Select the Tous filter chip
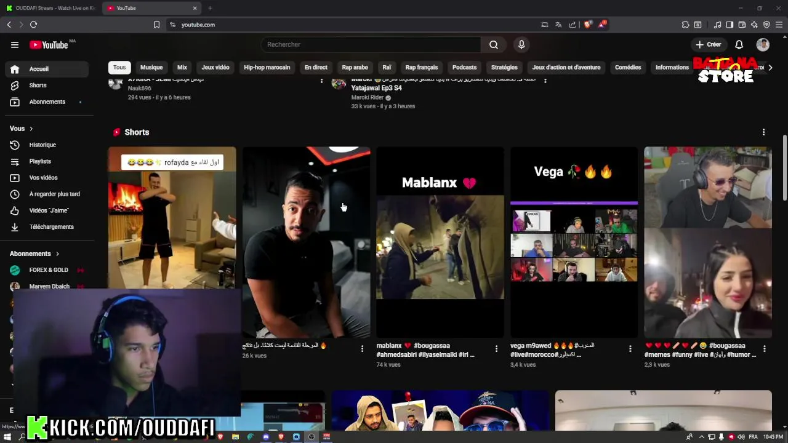Screen dimensions: 788x443 pyautogui.click(x=119, y=67)
